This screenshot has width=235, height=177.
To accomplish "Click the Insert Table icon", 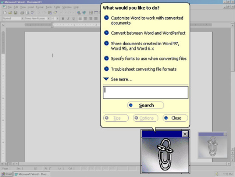I will (x=96, y=13).
